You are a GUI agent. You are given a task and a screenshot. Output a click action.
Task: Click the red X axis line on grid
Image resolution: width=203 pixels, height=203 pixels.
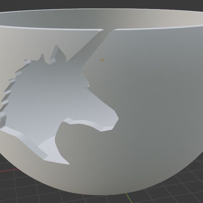[x=9, y=170]
